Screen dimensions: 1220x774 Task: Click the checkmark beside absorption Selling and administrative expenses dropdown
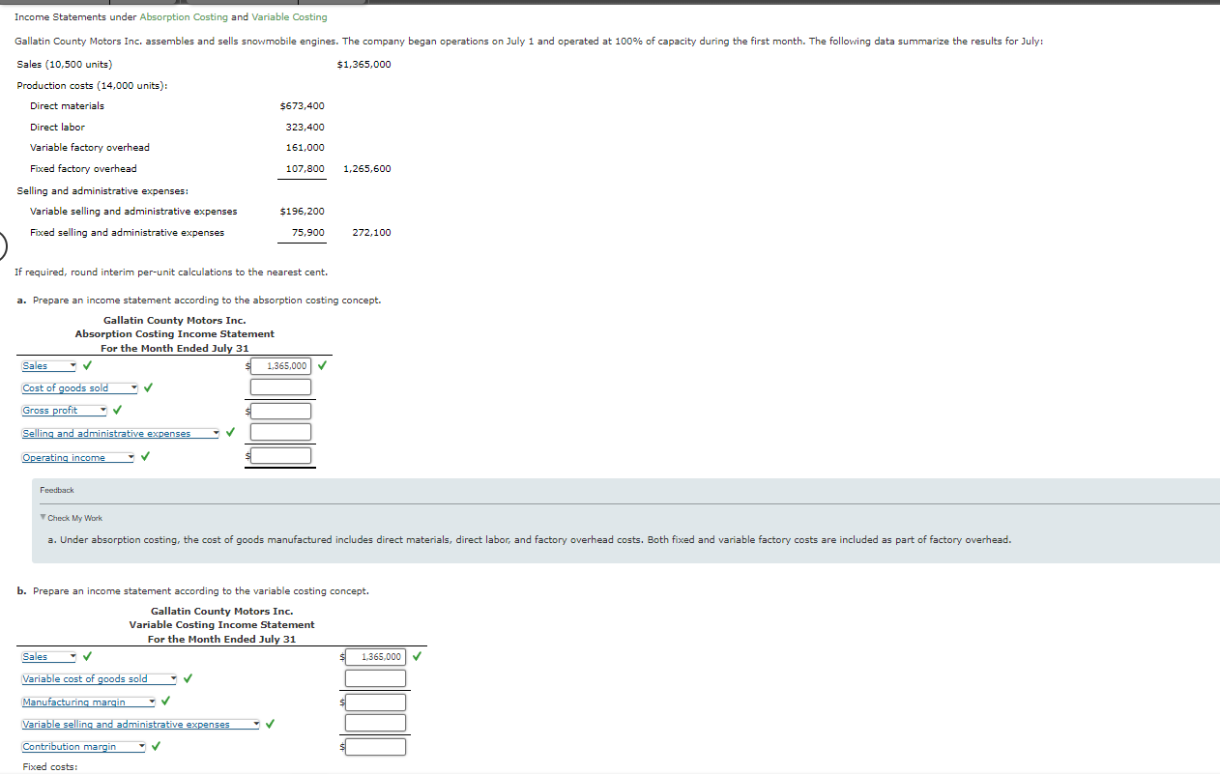coord(230,433)
